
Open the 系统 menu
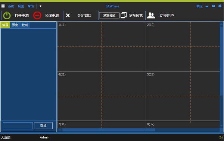pos(11,6)
